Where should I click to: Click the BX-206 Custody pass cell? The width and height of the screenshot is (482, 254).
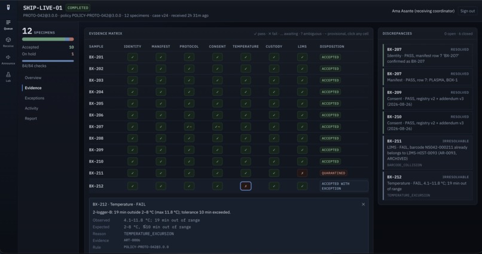274,115
